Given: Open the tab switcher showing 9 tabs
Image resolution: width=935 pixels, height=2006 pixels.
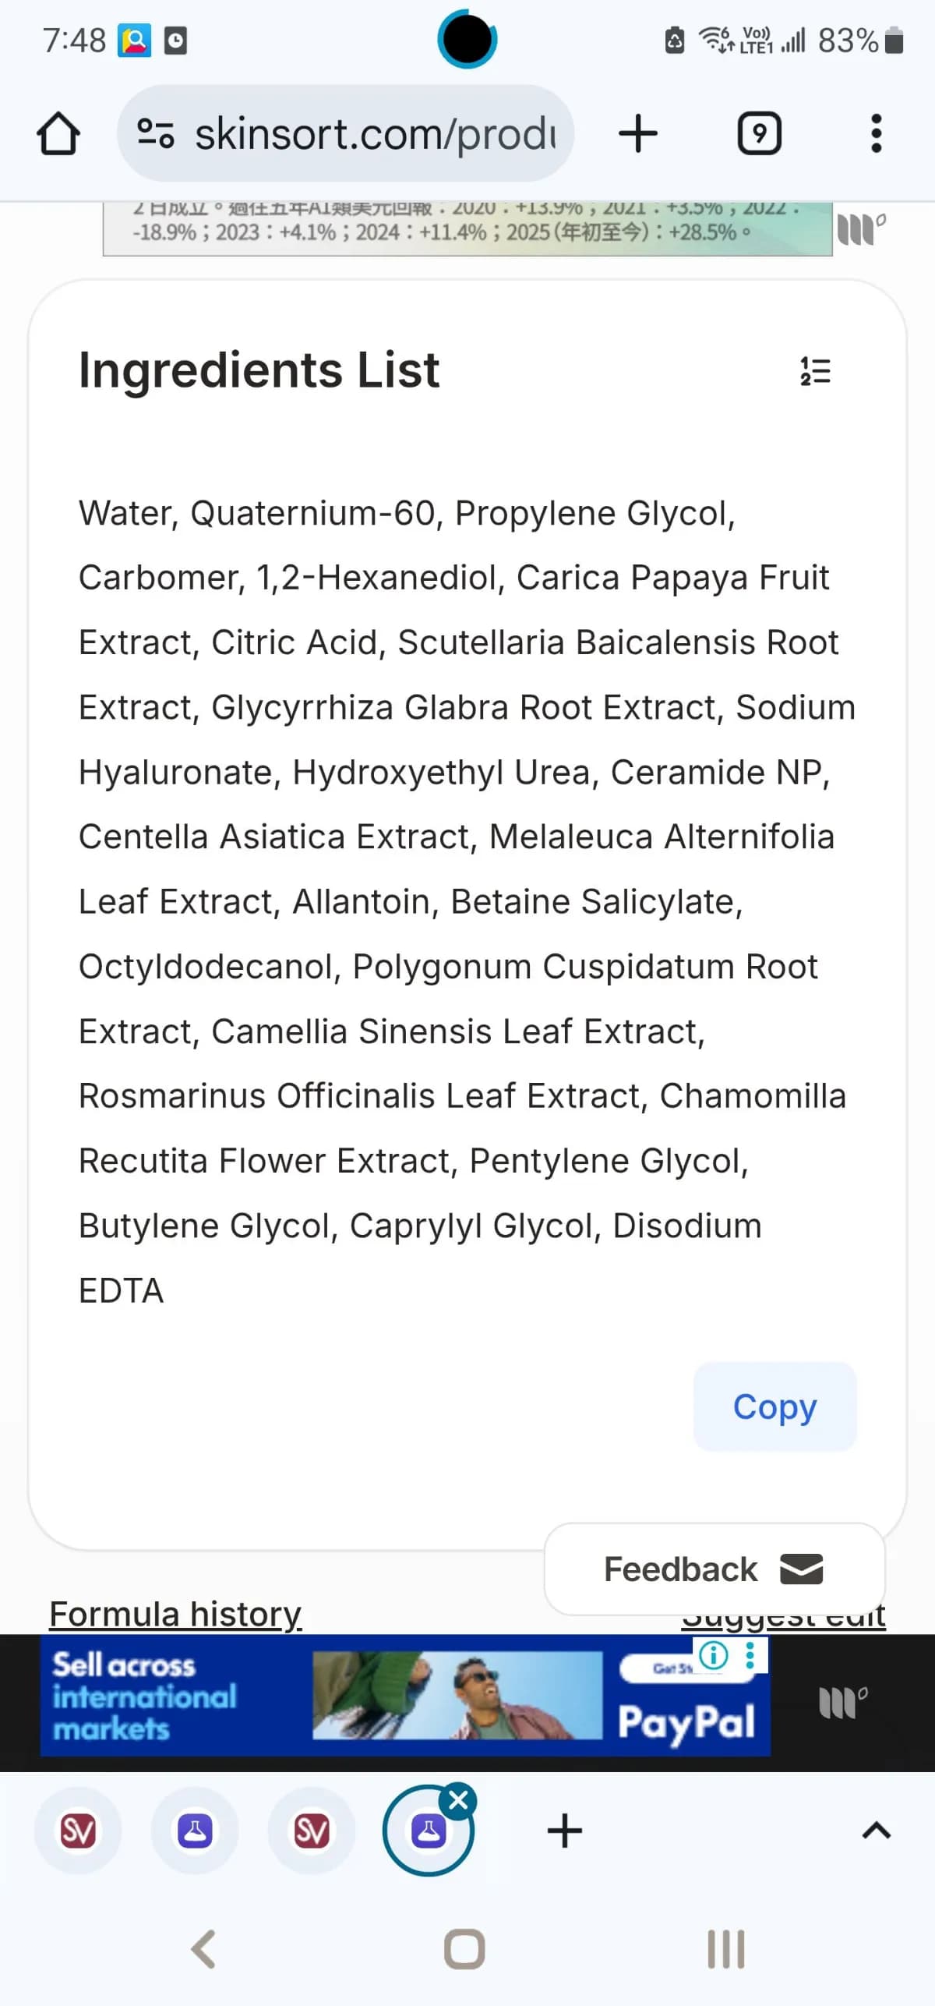Looking at the screenshot, I should click(x=759, y=133).
